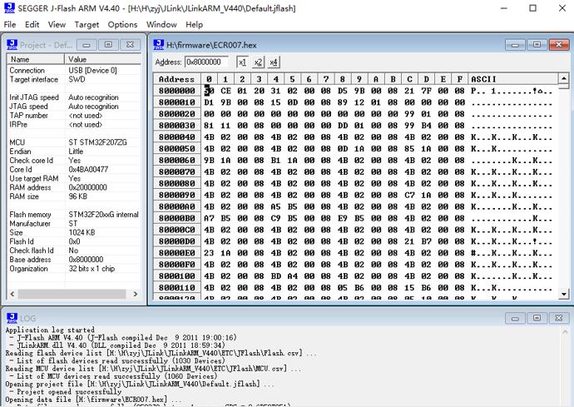This screenshot has width=574, height=407.
Task: Switch hex view to x2 grouping
Action: [x=258, y=62]
